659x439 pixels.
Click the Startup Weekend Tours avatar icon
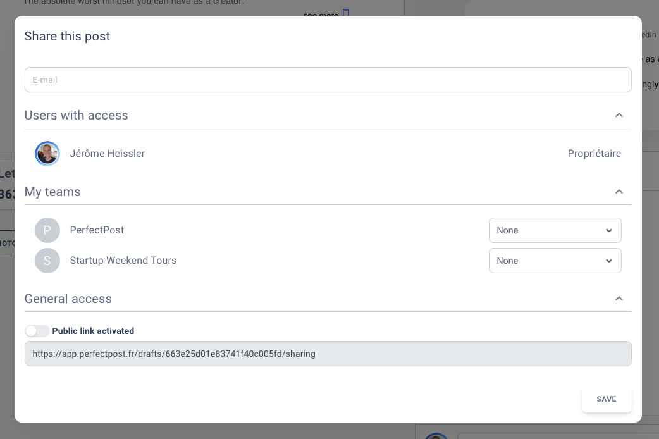[47, 260]
